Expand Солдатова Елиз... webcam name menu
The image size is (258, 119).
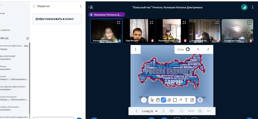(234, 41)
